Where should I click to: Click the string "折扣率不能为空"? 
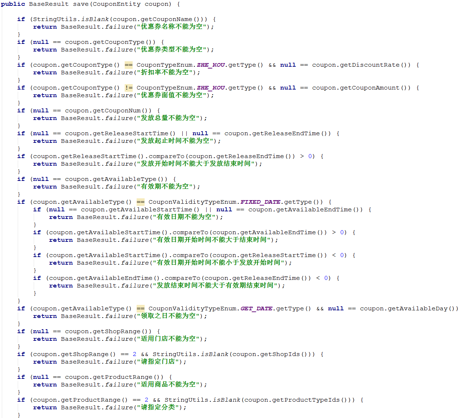pos(165,73)
